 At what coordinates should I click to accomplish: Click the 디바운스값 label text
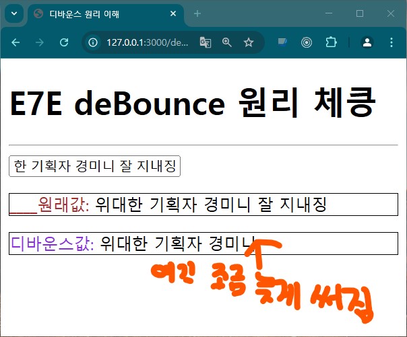pyautogui.click(x=53, y=244)
